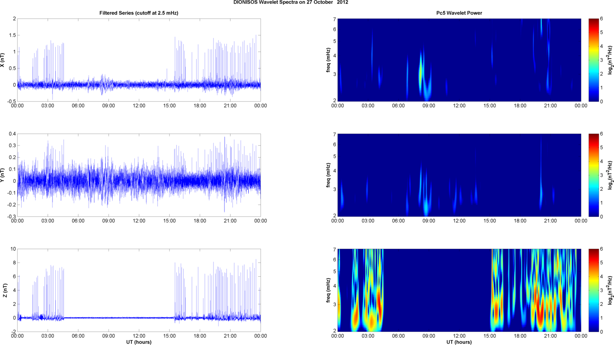
Task: Click the '2' frequency tick of the bottom spectrum
Action: pos(335,331)
